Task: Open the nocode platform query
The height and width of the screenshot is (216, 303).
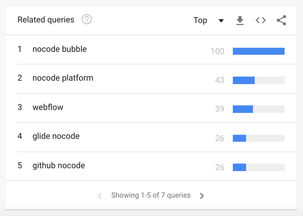Action: (x=63, y=78)
